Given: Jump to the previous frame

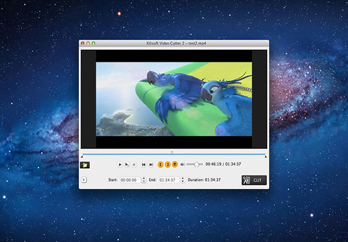Looking at the screenshot, I should coord(143,164).
